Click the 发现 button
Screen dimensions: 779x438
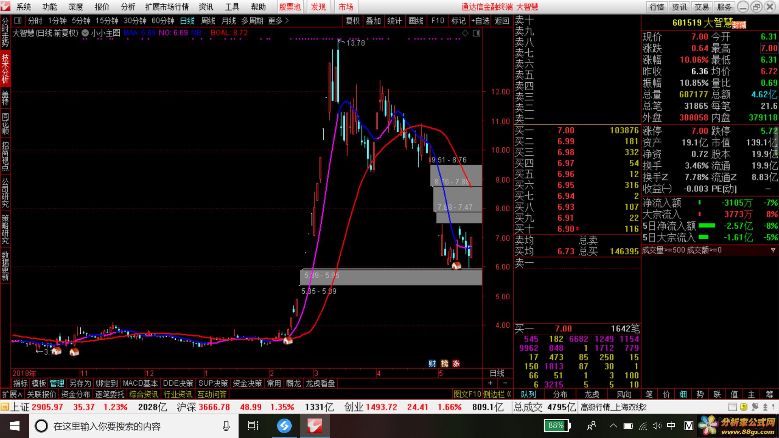click(x=318, y=6)
